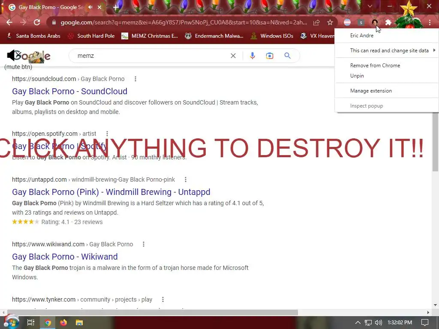Start voice search with microphone icon
Image resolution: width=439 pixels, height=329 pixels.
click(x=252, y=56)
